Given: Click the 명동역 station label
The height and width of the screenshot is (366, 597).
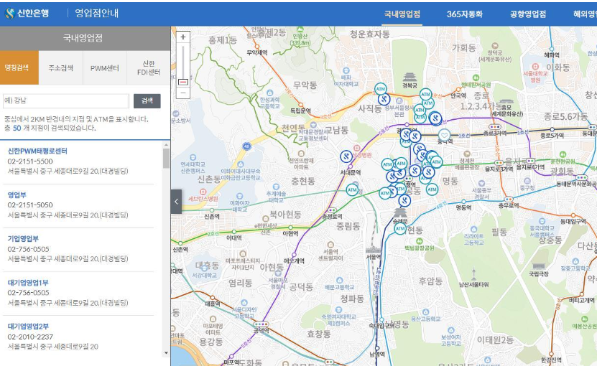Looking at the screenshot, I should click(x=463, y=207).
